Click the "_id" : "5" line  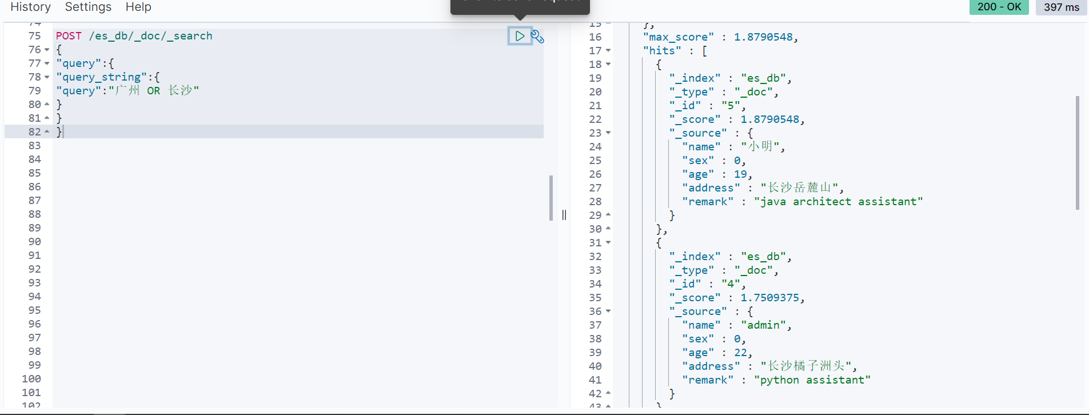click(x=708, y=106)
